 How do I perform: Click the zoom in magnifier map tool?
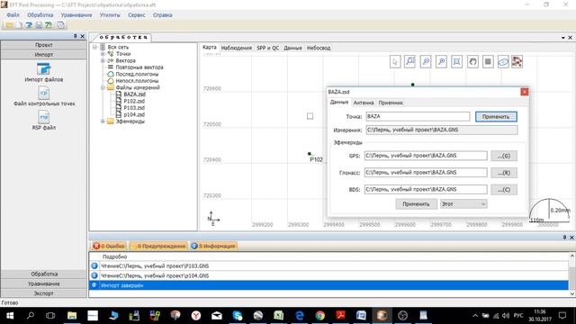coord(441,62)
